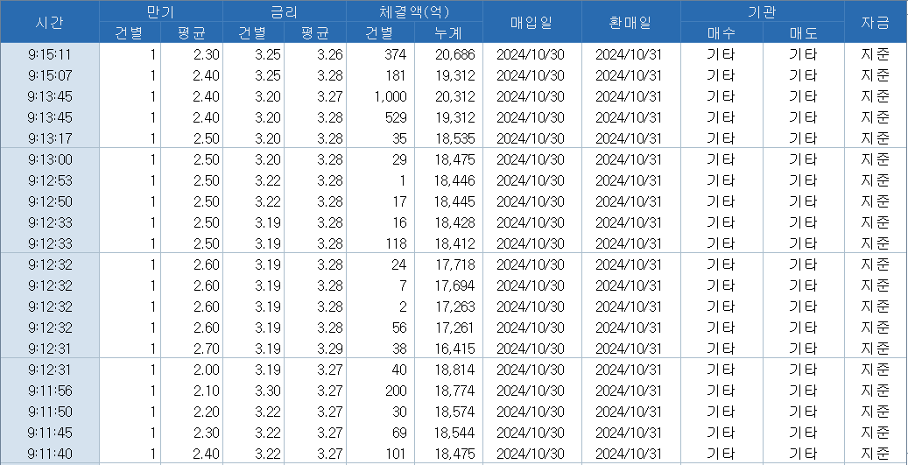Click 2024/10/30 purchase date in 9:15:11 row

click(x=531, y=55)
